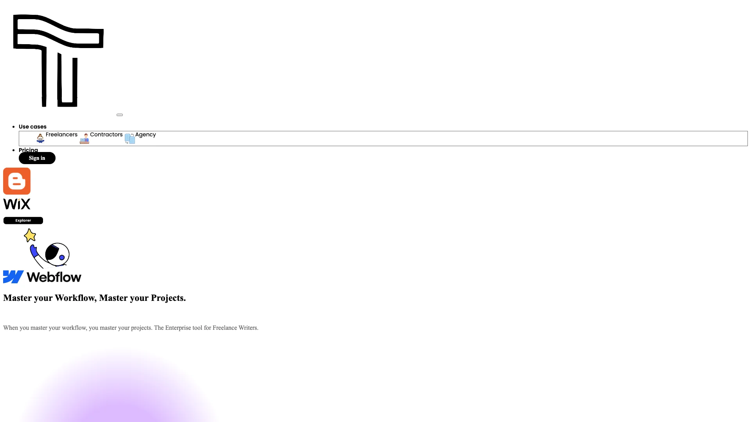Click the Wix logo icon
The width and height of the screenshot is (751, 422).
tap(16, 204)
